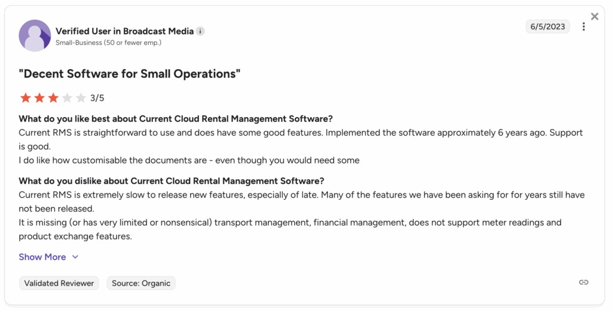Click the 3/5 rating score text
This screenshot has width=612, height=311.
click(x=97, y=98)
